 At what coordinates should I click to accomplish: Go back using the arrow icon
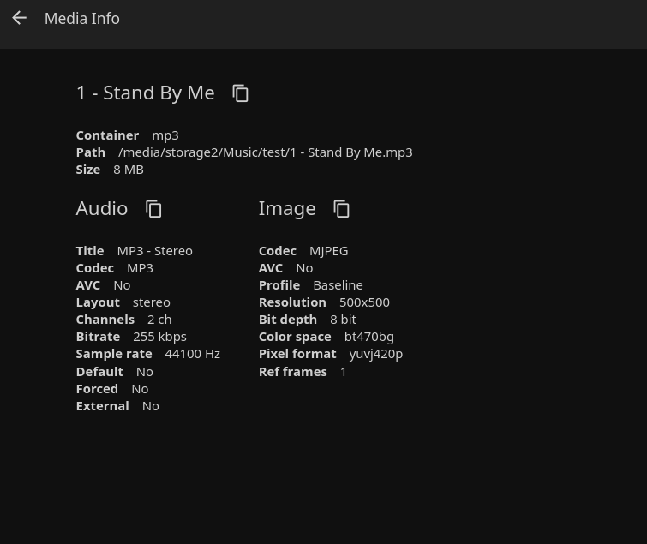19,18
